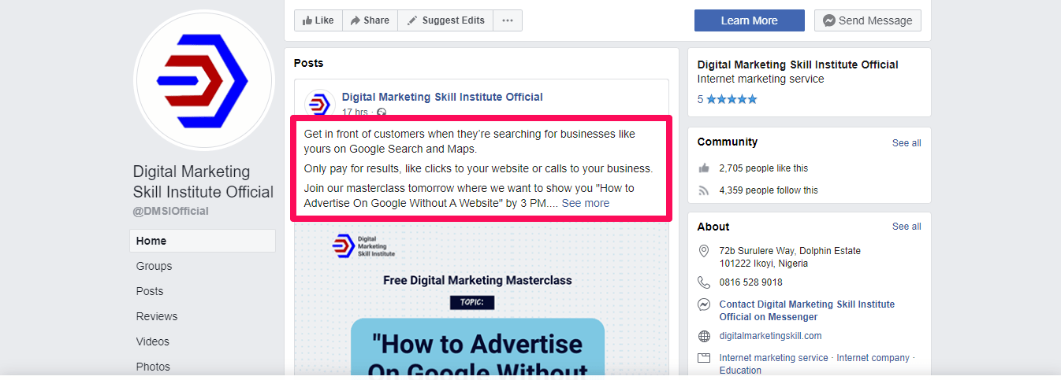Expand About section via See all
This screenshot has width=1061, height=380.
(906, 227)
